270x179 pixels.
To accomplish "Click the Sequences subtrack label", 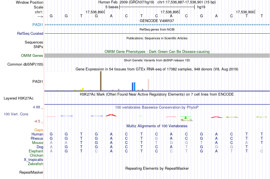I will coord(34,42).
